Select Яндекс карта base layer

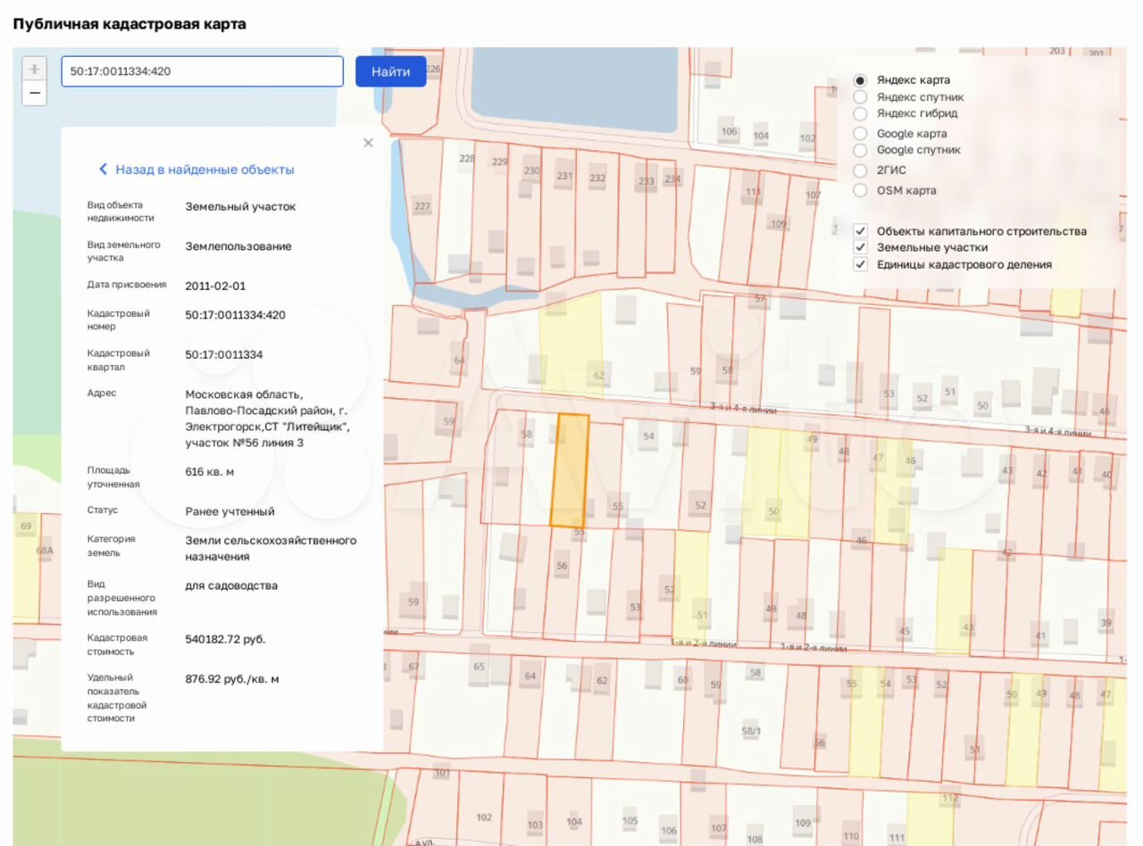click(861, 80)
